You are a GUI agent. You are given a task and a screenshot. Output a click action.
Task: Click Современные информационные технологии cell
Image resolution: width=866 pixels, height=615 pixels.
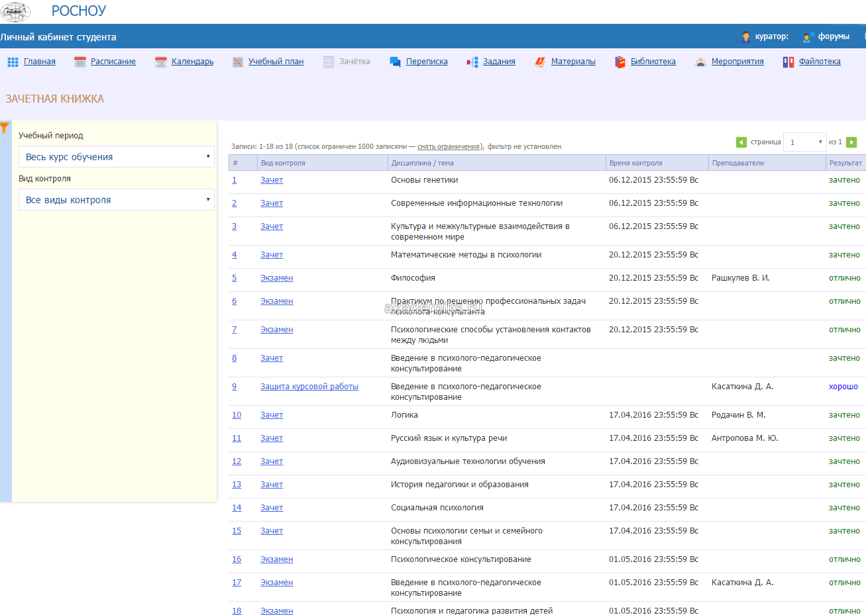click(x=476, y=203)
